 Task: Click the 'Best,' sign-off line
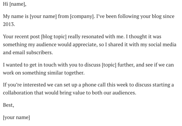coord(8,105)
